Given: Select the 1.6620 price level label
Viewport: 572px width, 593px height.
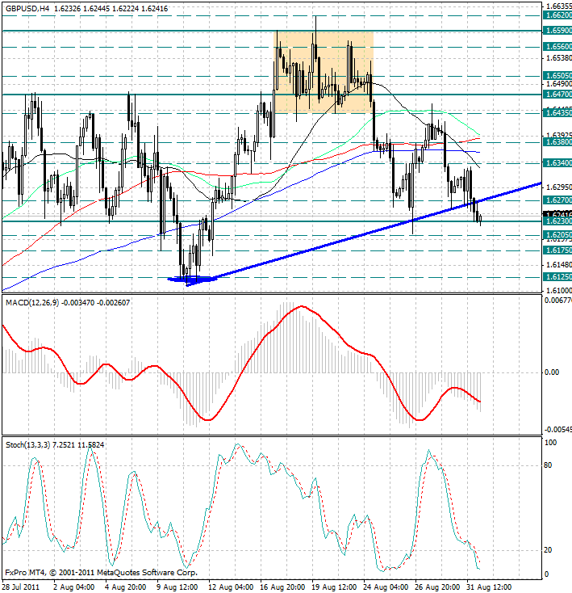Looking at the screenshot, I should [557, 15].
